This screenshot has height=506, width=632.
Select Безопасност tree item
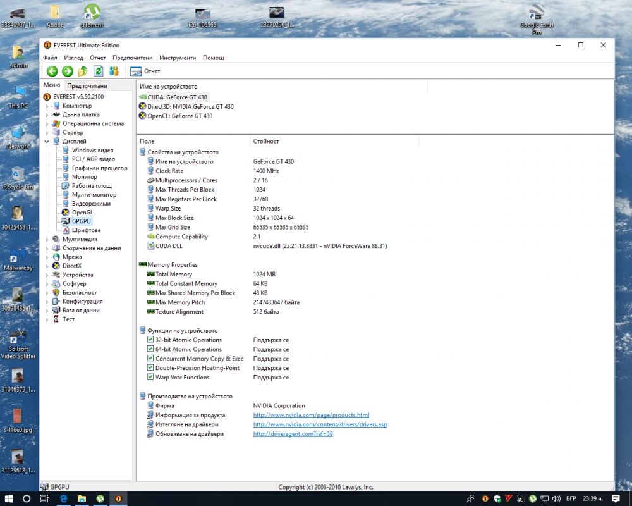point(80,293)
